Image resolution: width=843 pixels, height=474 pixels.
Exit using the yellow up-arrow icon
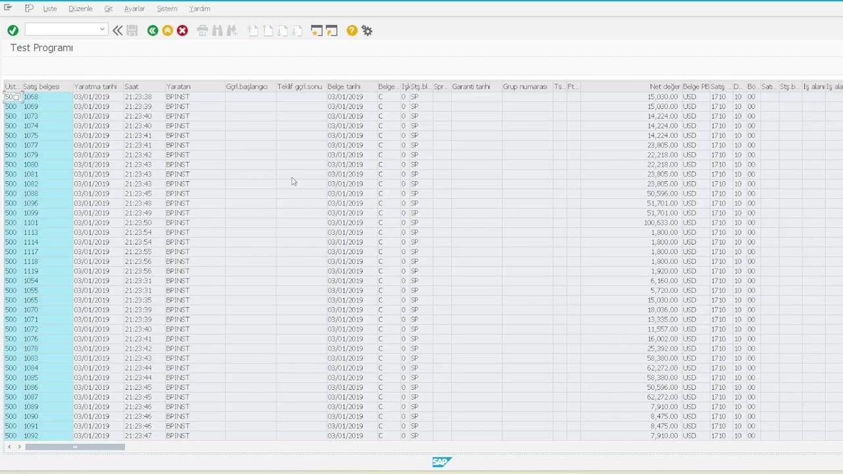coord(167,30)
